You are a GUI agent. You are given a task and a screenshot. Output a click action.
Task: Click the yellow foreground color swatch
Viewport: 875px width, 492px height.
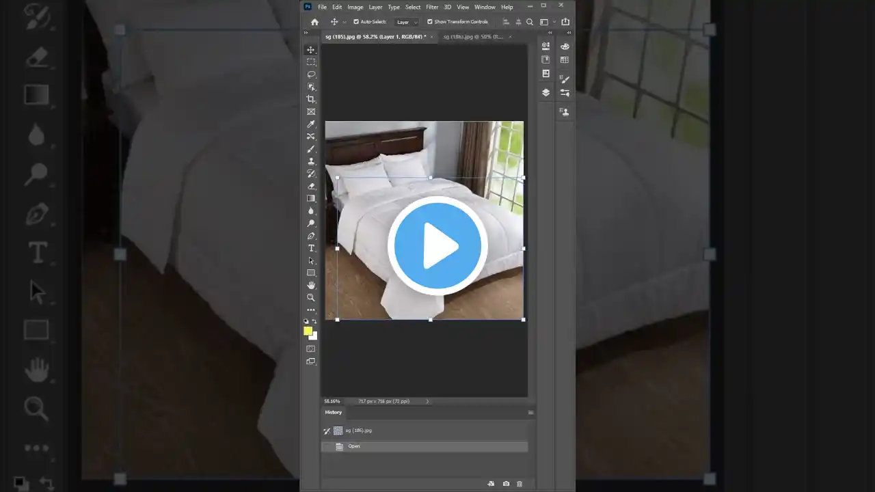click(x=308, y=331)
